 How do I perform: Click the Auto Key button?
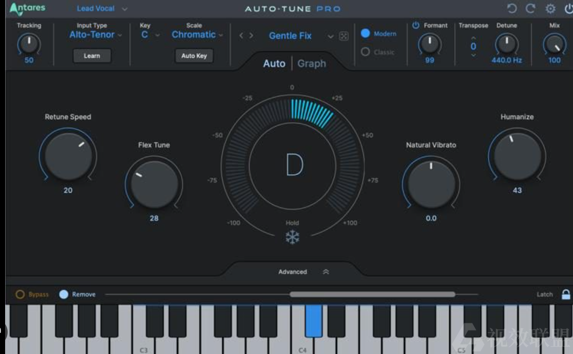(x=194, y=56)
